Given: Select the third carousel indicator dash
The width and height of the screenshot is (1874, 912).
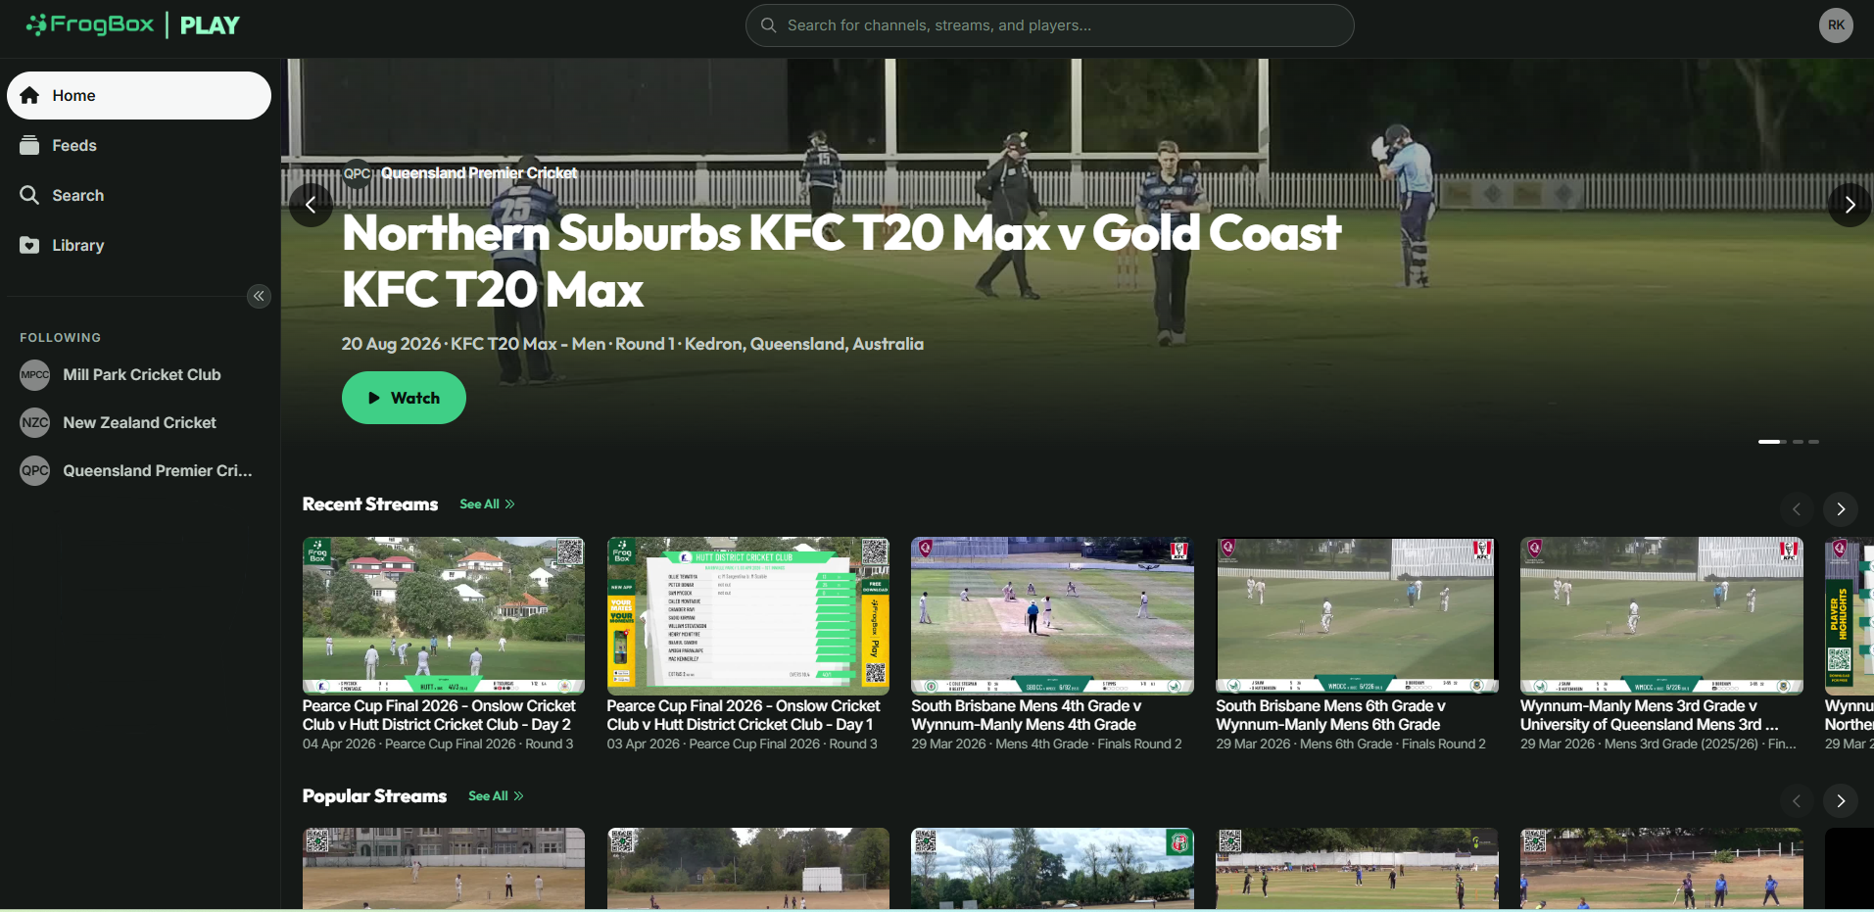Looking at the screenshot, I should click(1813, 442).
